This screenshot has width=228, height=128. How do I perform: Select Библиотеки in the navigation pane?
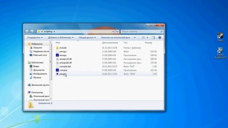[37, 63]
